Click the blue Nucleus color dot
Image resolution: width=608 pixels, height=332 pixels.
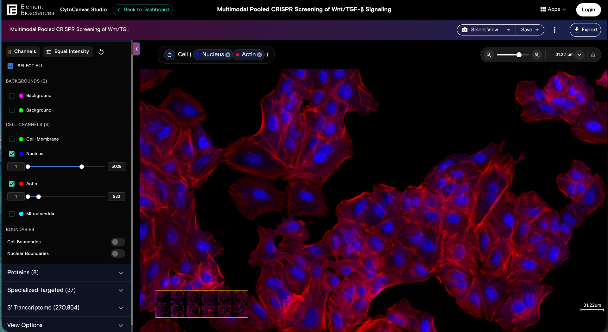pos(21,154)
